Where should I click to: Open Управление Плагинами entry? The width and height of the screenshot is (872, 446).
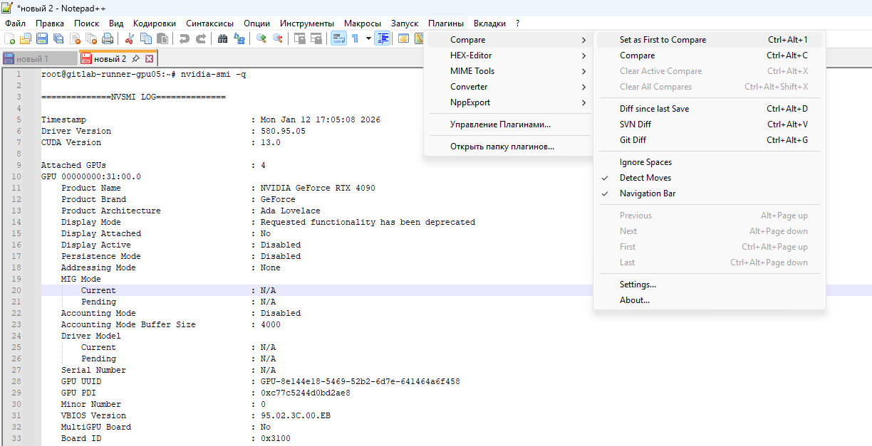(500, 124)
